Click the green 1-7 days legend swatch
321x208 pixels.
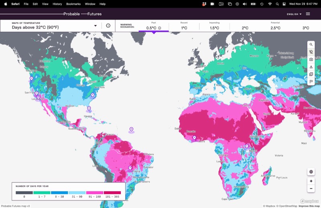pyautogui.click(x=42, y=193)
